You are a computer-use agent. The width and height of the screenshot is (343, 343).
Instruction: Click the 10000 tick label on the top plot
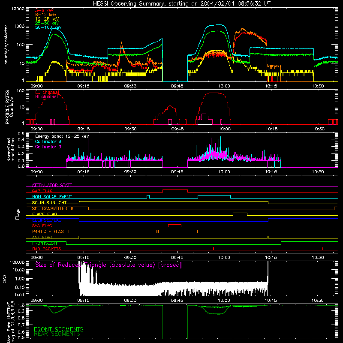pyautogui.click(x=18, y=9)
